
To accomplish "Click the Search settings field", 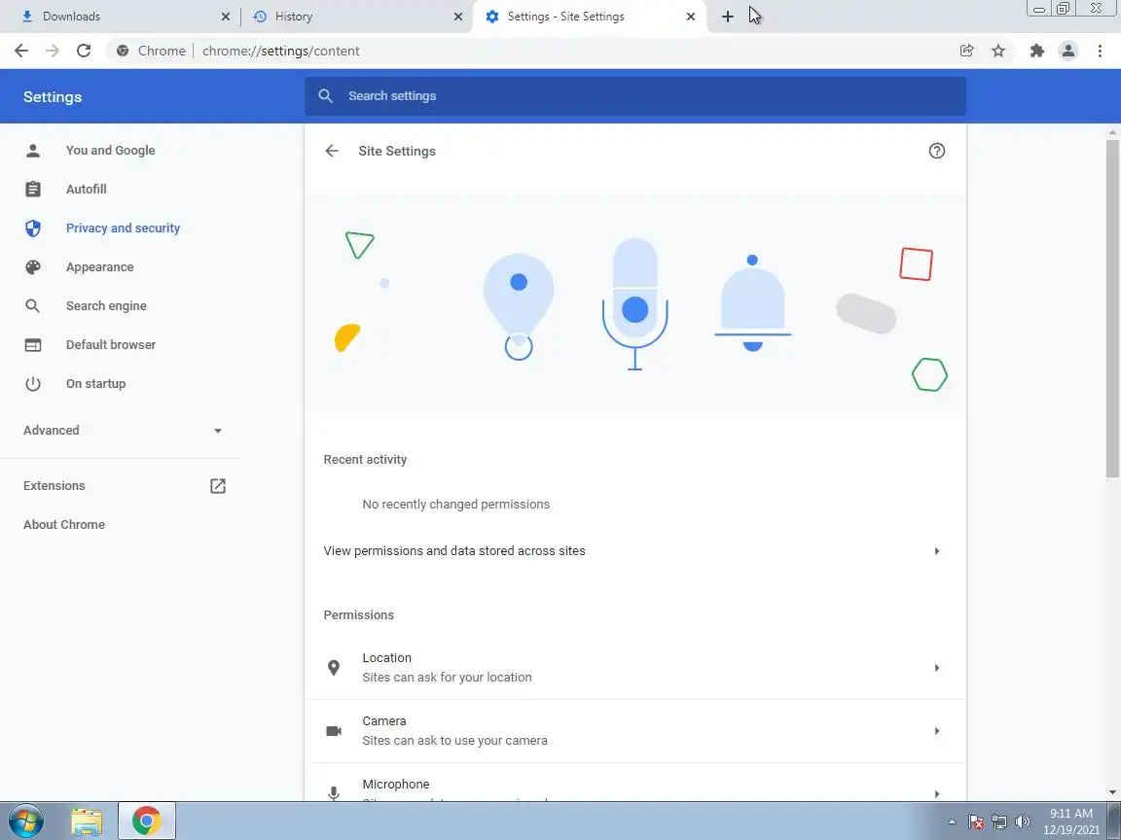I will point(634,95).
